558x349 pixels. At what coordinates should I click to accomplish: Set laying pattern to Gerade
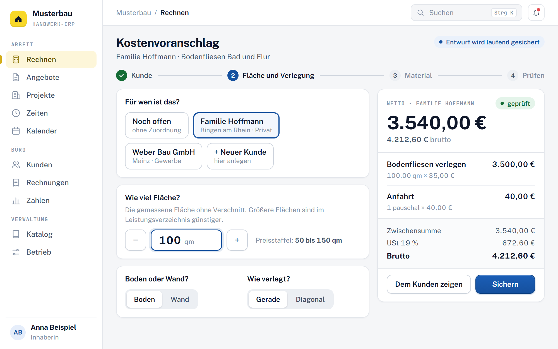(x=268, y=299)
